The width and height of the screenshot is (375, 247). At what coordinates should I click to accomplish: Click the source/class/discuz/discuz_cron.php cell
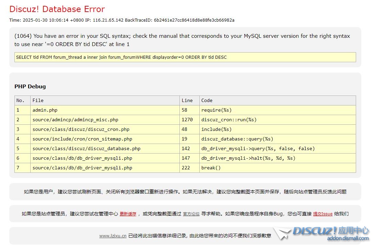105,130
